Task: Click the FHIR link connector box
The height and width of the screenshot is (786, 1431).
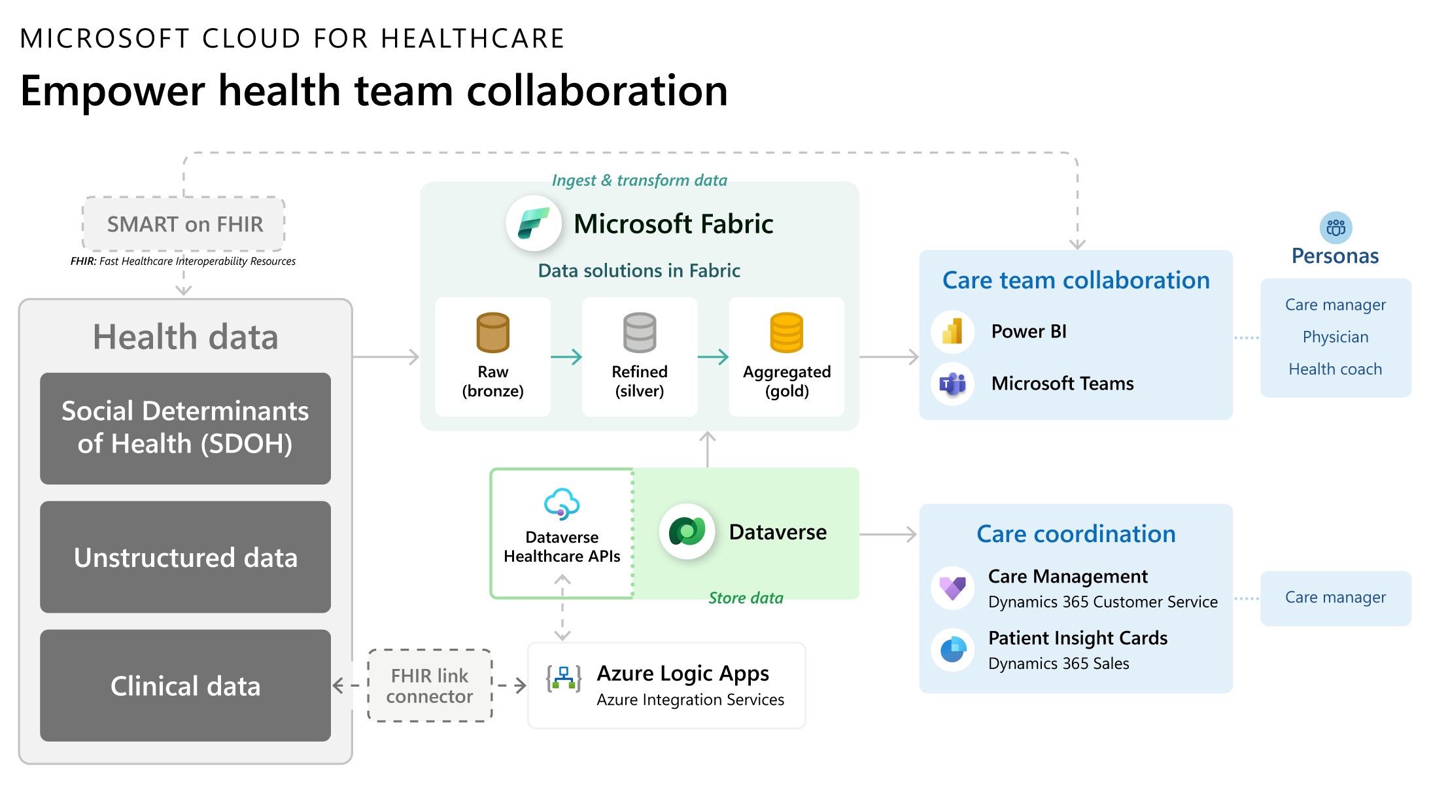Action: (430, 685)
